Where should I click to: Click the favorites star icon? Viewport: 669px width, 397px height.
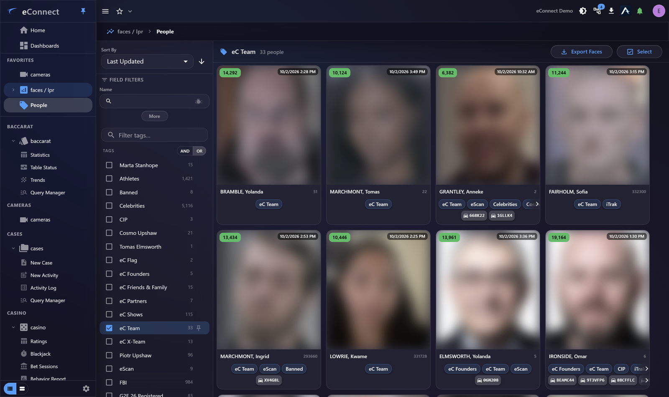[x=120, y=11]
